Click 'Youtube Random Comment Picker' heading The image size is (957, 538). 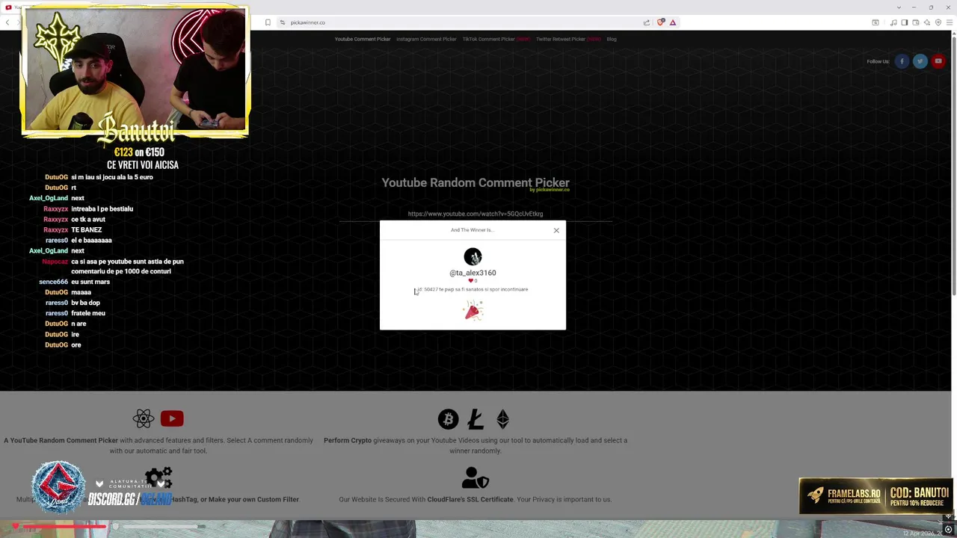476,182
